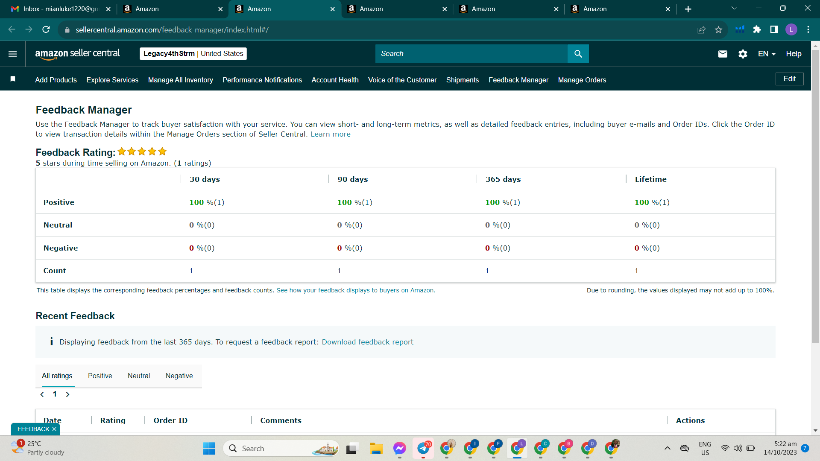Select the Negative ratings tab
Image resolution: width=820 pixels, height=461 pixels.
click(179, 376)
